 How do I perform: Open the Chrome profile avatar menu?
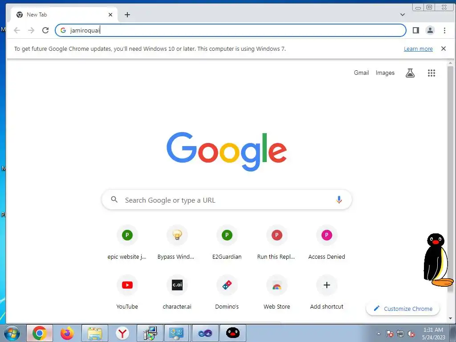(430, 30)
